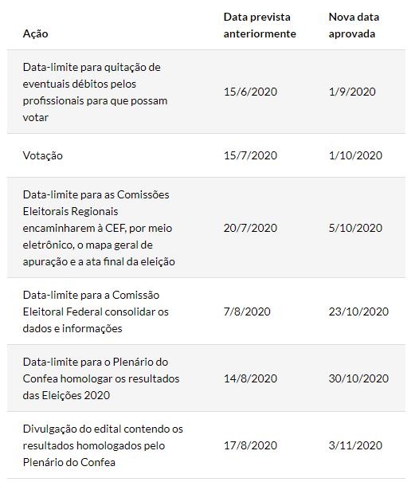Click the final date 3/11/2020

point(355,445)
